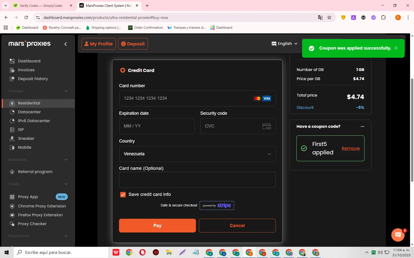The width and height of the screenshot is (414, 258).
Task: Focus the Card name optional field
Action: [x=197, y=180]
